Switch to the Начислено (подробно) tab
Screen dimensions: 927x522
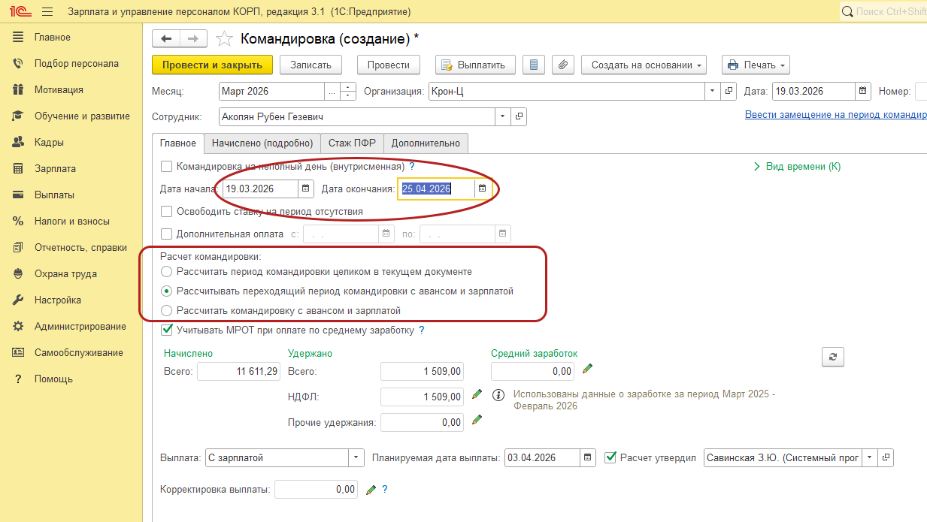coord(262,143)
